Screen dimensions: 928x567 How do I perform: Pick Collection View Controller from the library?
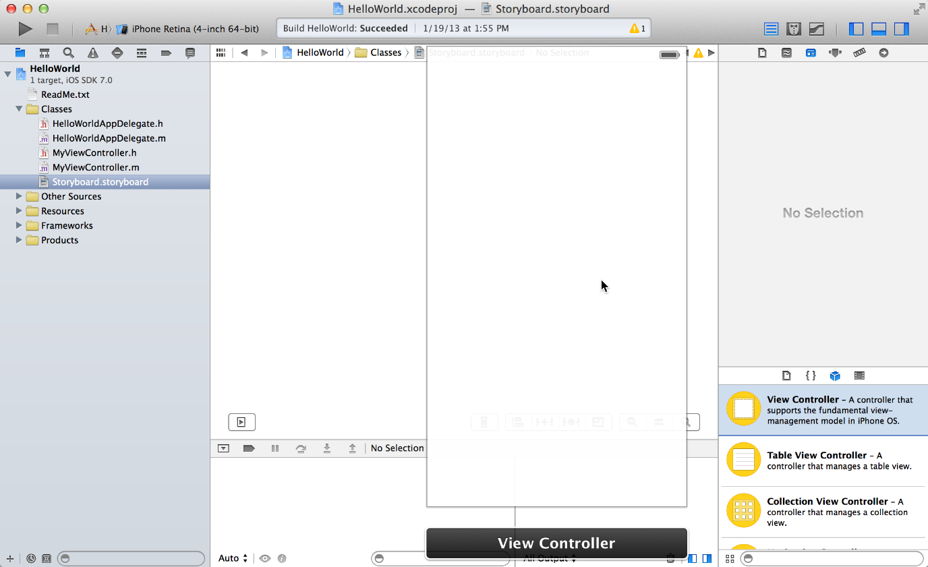(x=823, y=512)
